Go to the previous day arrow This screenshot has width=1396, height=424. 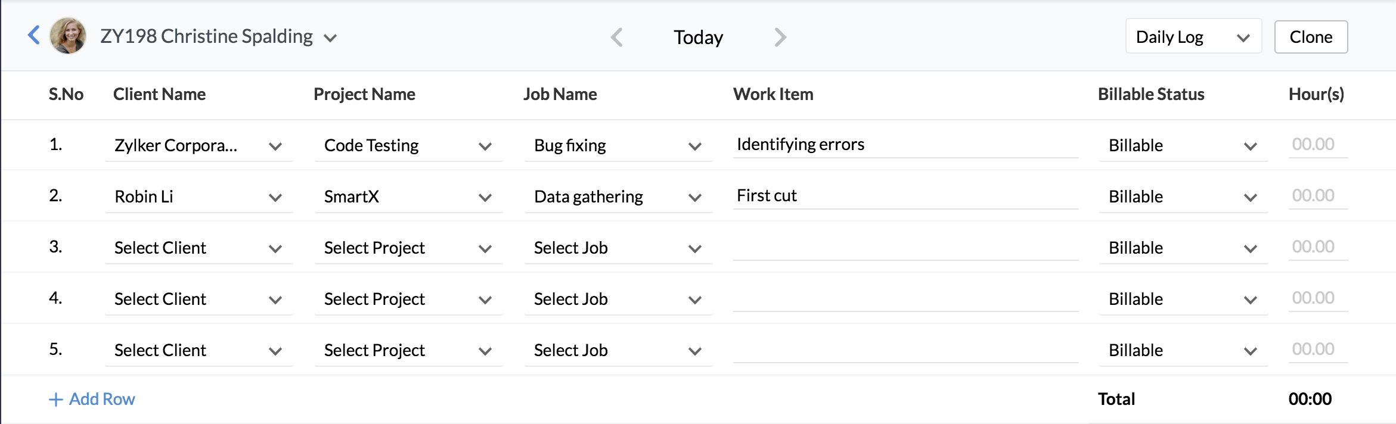(x=617, y=38)
